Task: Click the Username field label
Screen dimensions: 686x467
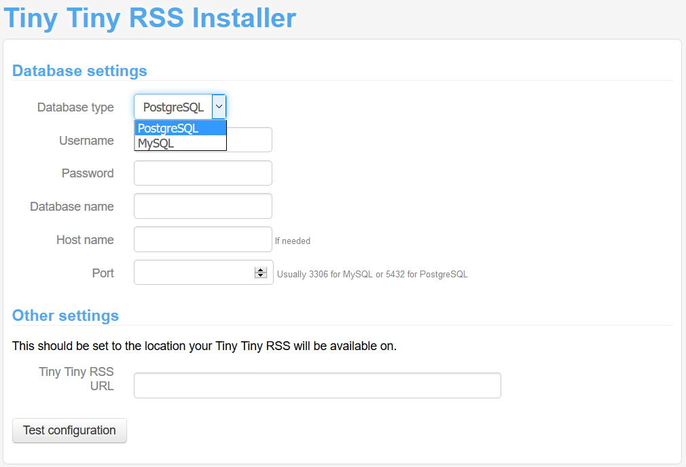Action: coord(86,141)
